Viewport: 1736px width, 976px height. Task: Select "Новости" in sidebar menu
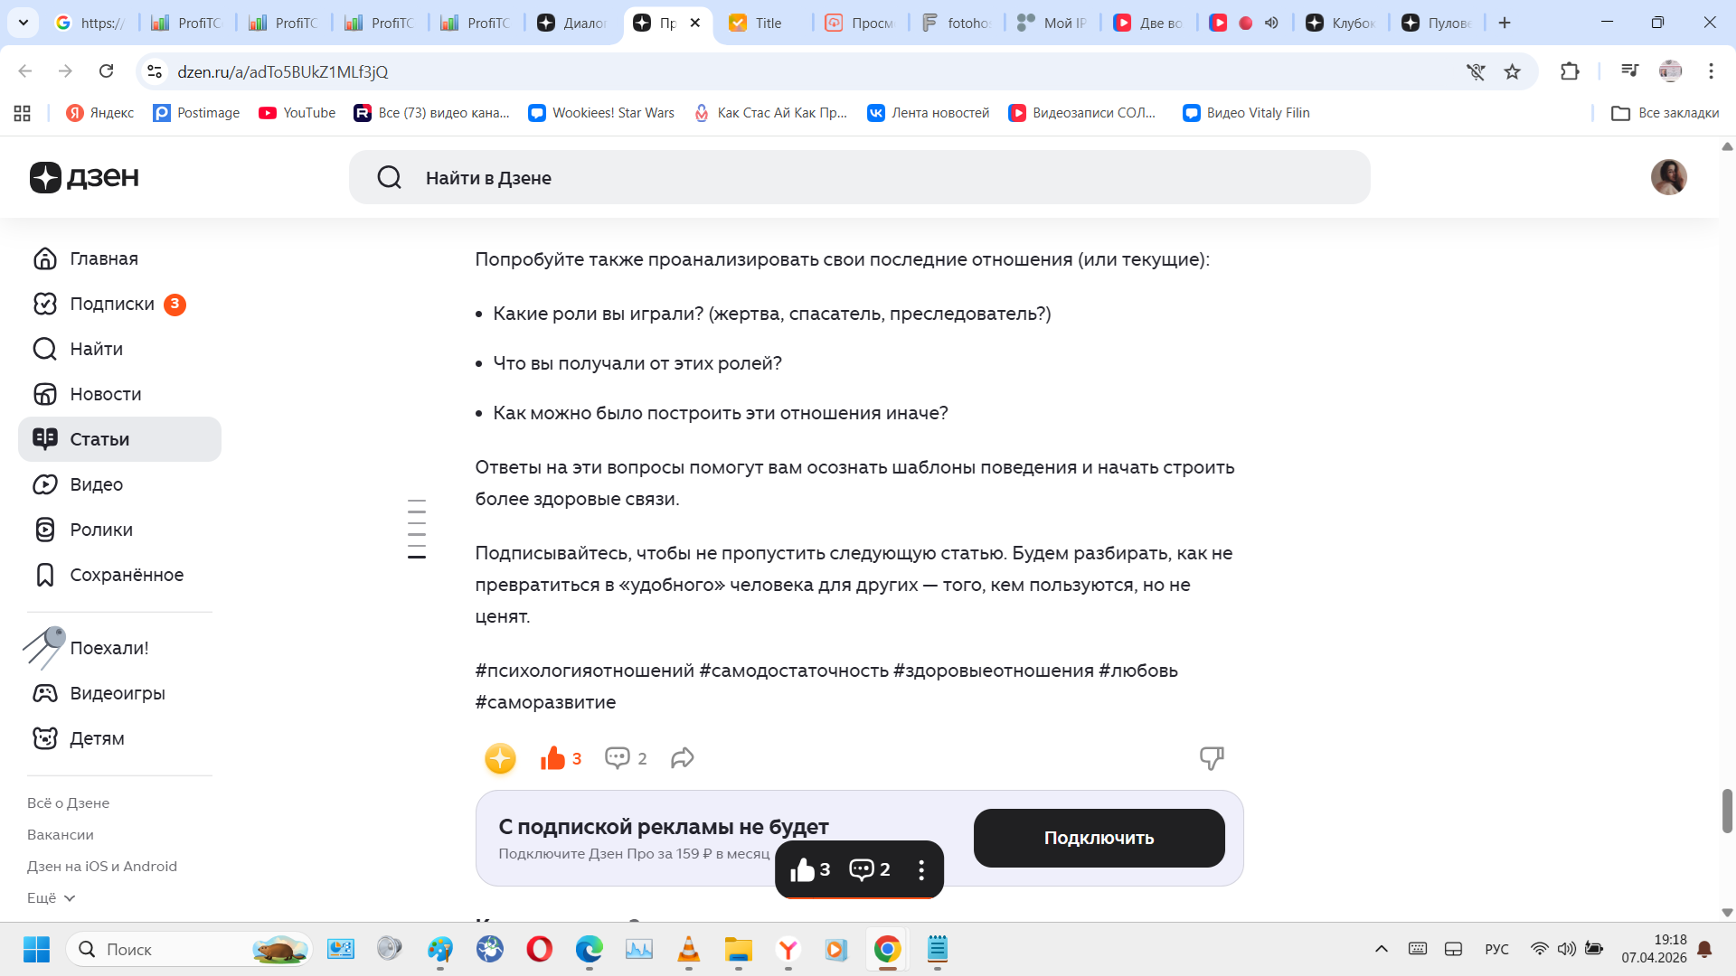[x=105, y=394]
